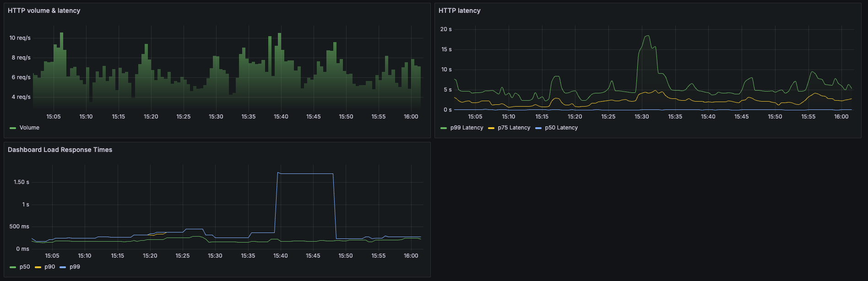Toggle the p50 Latency legend label
Viewport: 868px width, 281px height.
coord(561,128)
